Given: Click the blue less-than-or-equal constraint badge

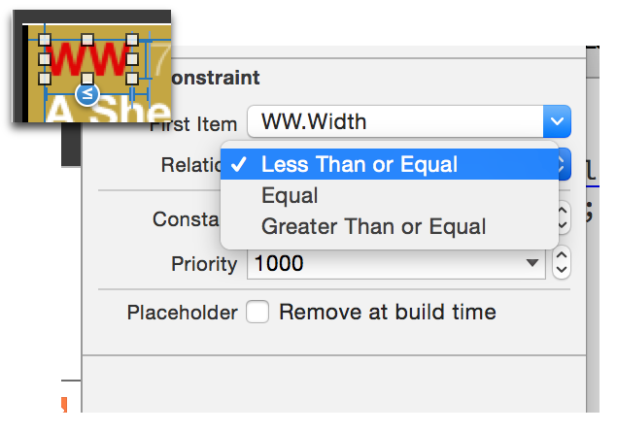Looking at the screenshot, I should 86,94.
